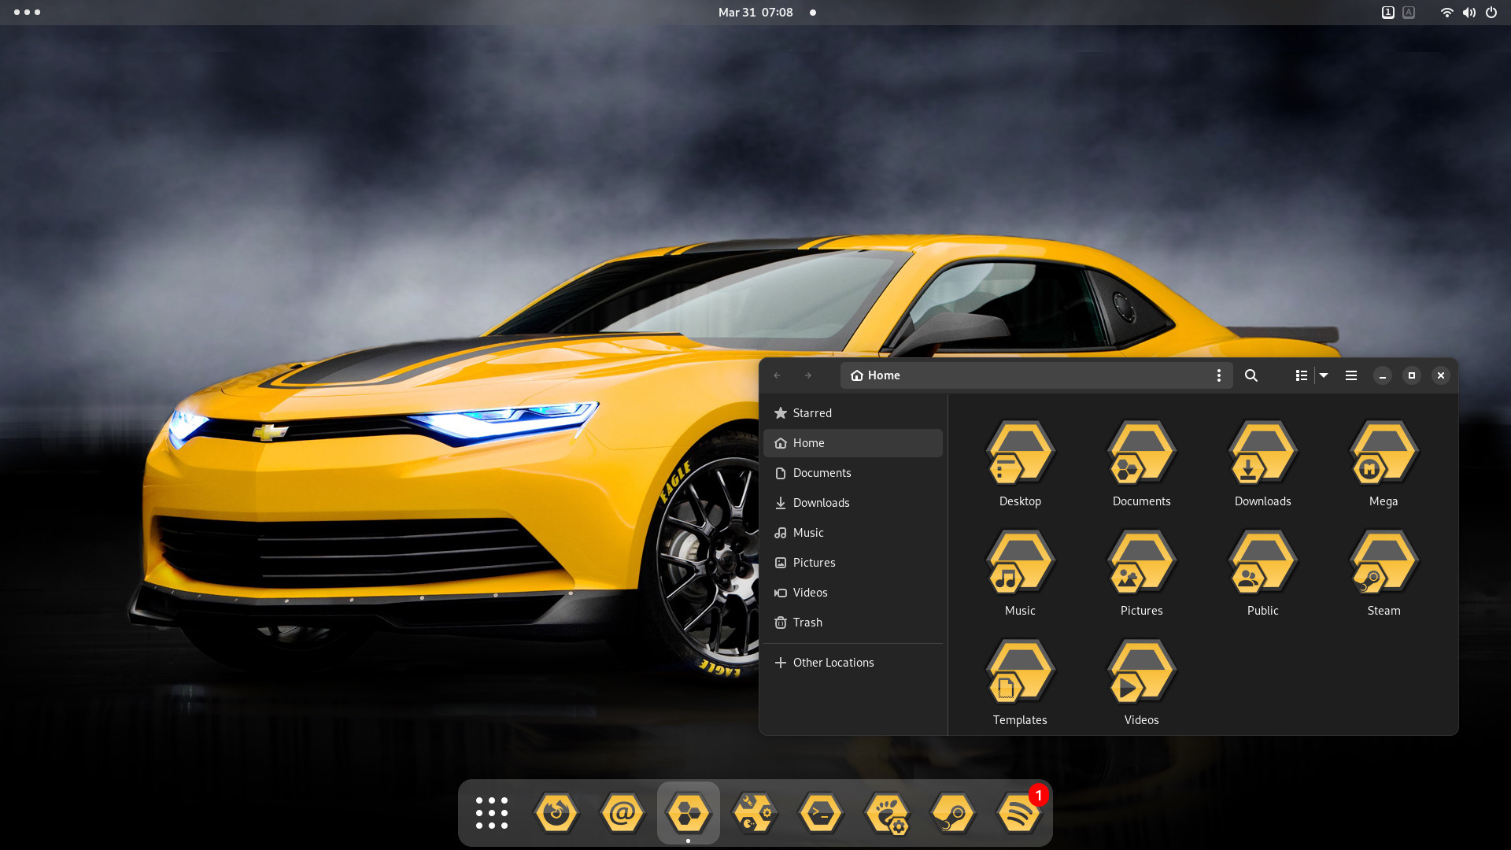Open the path bar kebab menu
The height and width of the screenshot is (850, 1511).
[x=1218, y=375]
